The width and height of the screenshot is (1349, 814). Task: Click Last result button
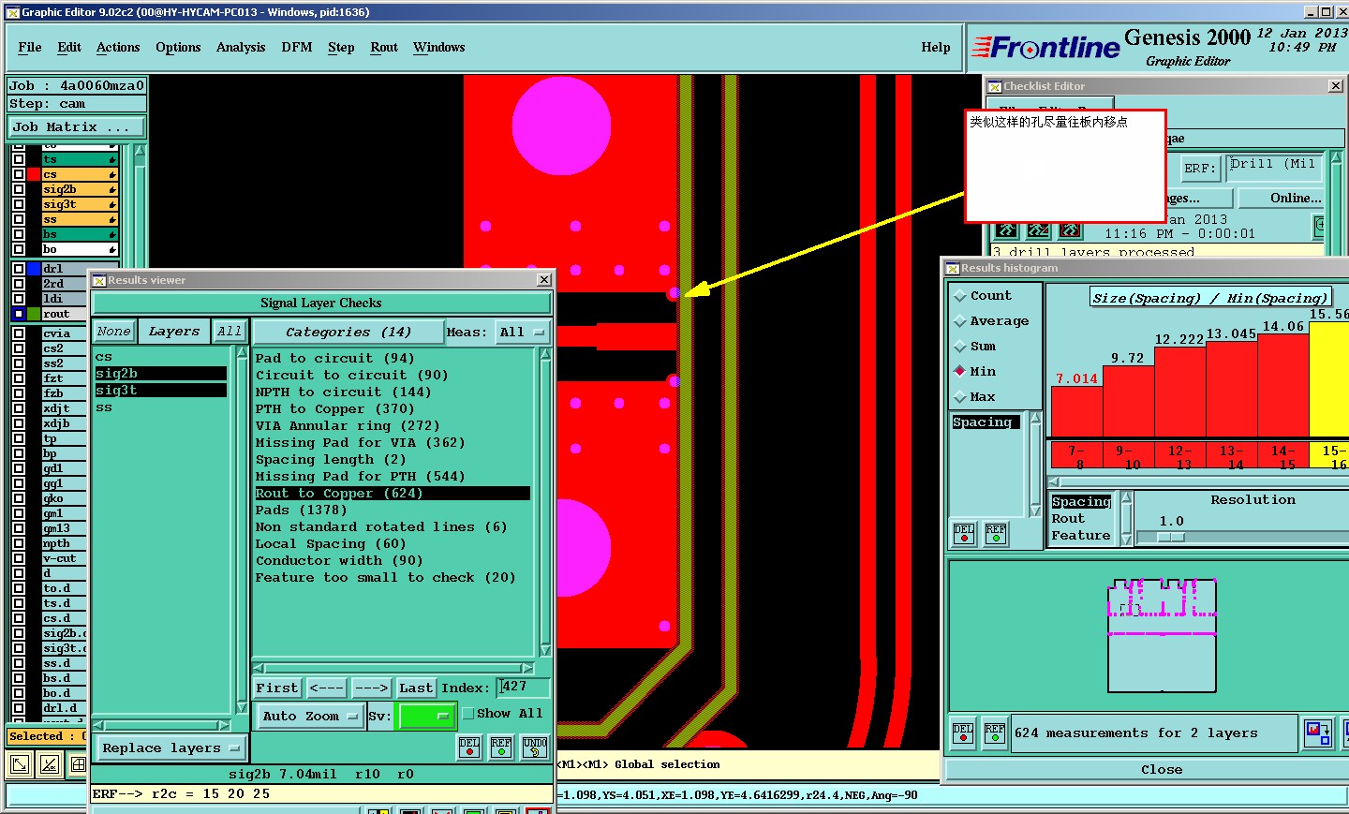click(416, 688)
